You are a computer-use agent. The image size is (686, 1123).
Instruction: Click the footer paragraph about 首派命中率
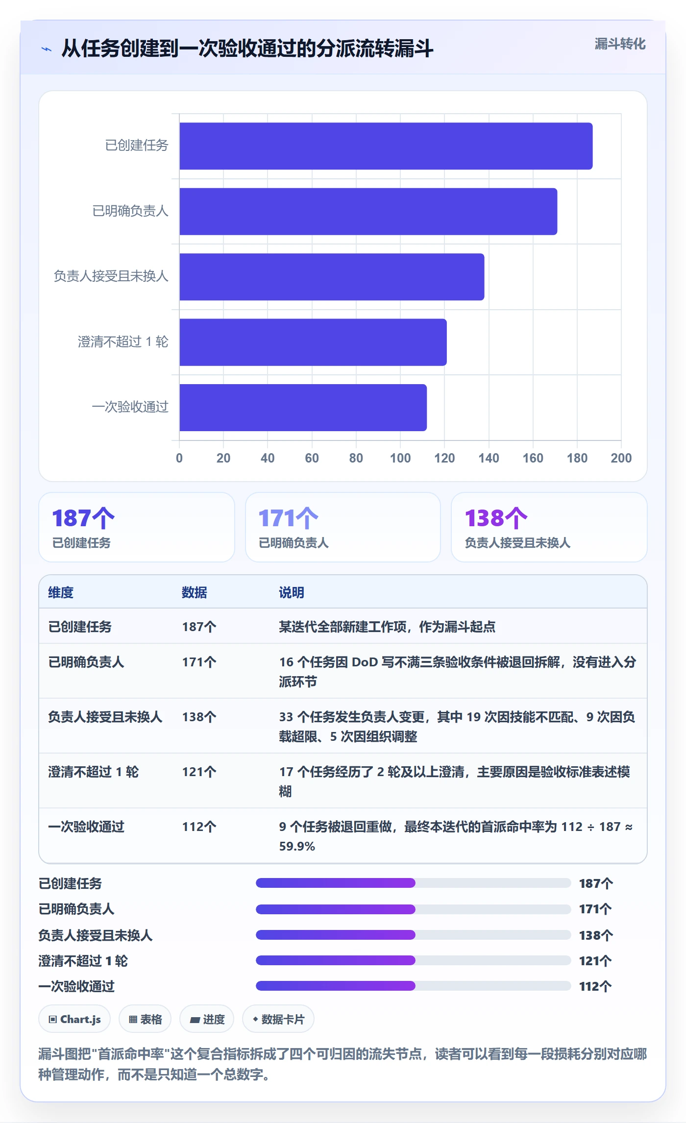tap(343, 1064)
